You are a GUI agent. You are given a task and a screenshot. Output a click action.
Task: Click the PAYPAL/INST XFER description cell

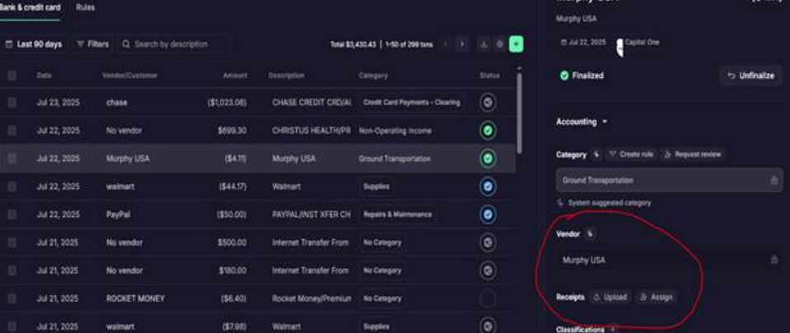click(311, 215)
